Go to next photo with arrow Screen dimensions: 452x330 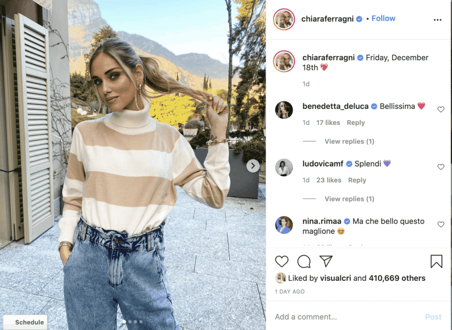pos(253,165)
